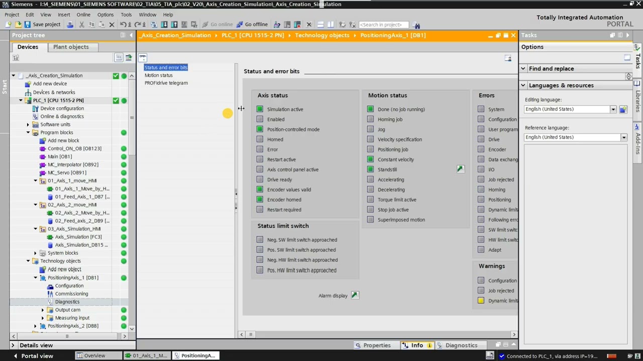Screen dimensions: 643x361
Task: Click the Open project icon
Action: coord(18,25)
